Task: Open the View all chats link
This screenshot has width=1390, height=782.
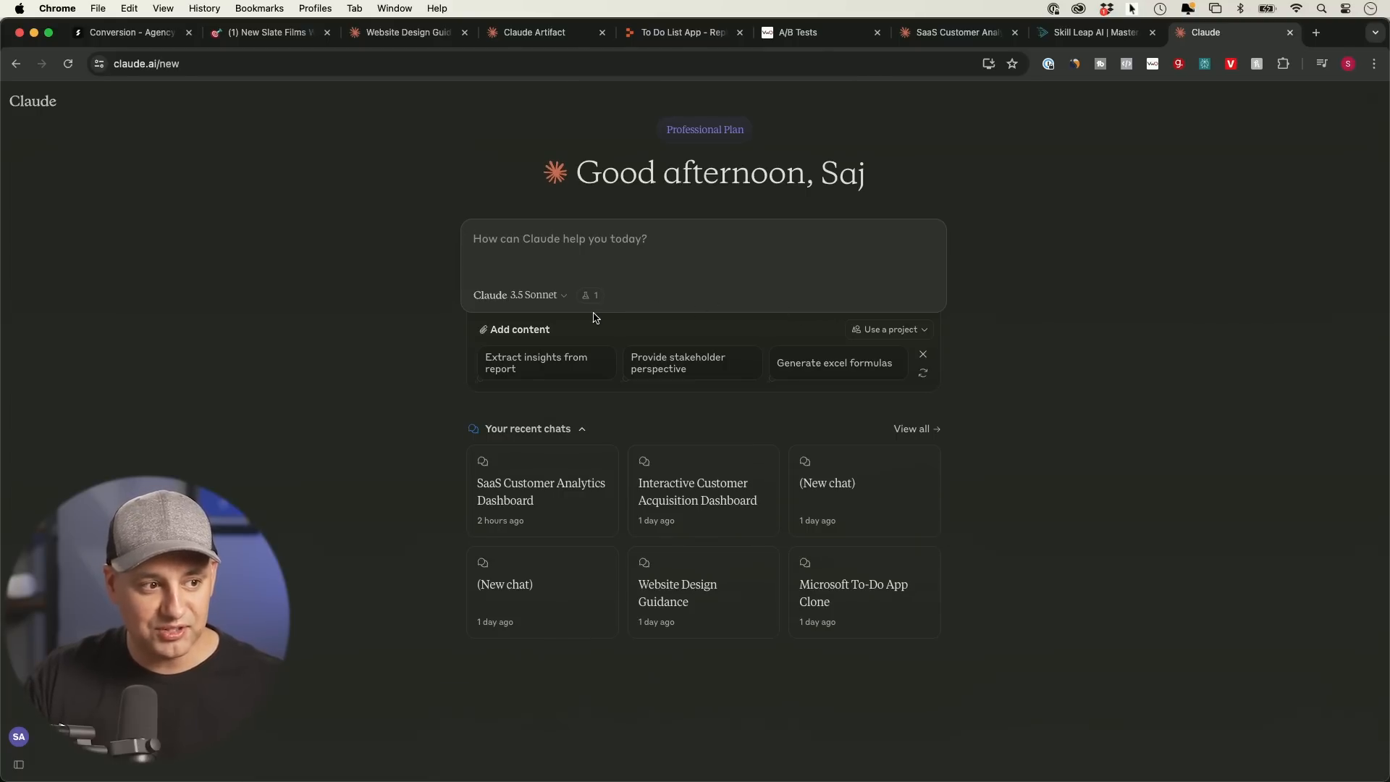Action: (917, 429)
